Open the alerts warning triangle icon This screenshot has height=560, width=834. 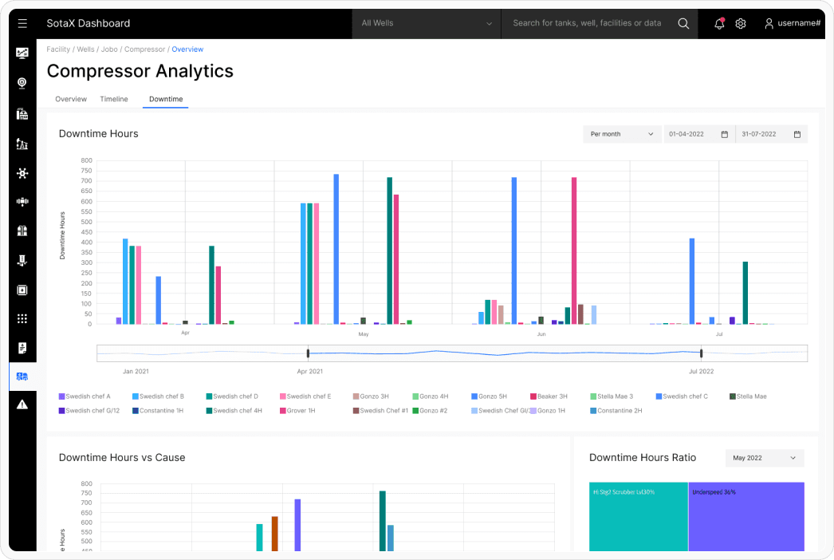click(x=22, y=405)
